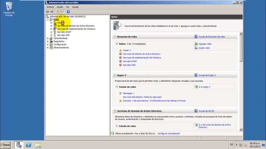Collapse the Roles: 5 de 17 subsection

tap(117, 44)
